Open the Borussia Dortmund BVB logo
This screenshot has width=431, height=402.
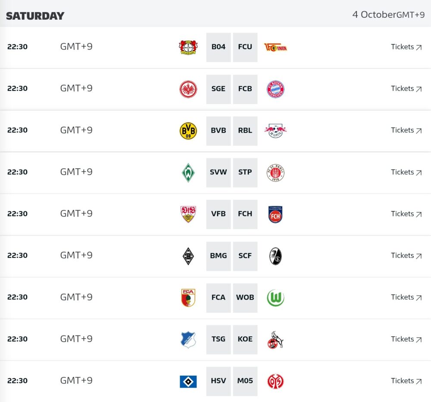point(188,131)
